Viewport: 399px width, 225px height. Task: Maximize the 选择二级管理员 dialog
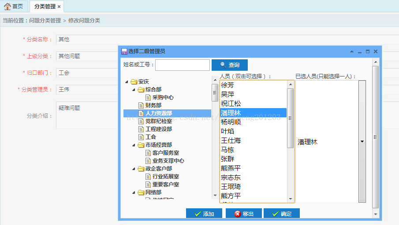(x=367, y=51)
